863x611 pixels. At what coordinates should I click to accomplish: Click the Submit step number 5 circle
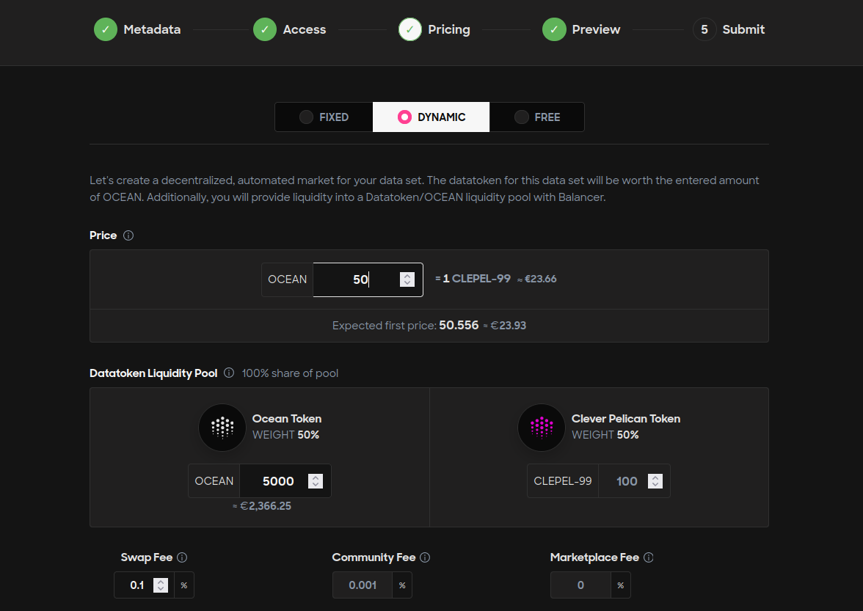tap(704, 29)
